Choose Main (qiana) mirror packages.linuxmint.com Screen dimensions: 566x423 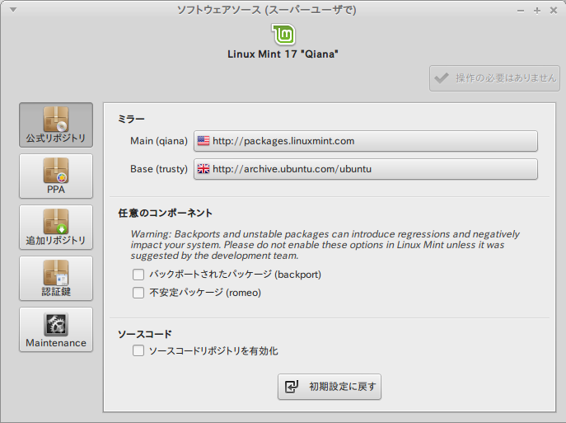[x=366, y=141]
